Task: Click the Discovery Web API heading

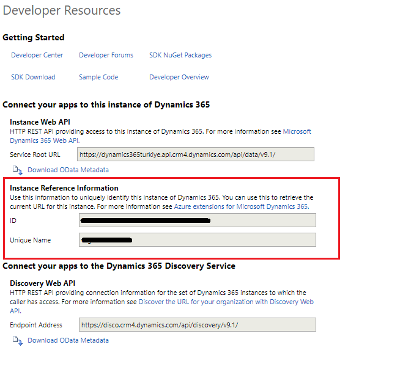Action: coord(43,283)
